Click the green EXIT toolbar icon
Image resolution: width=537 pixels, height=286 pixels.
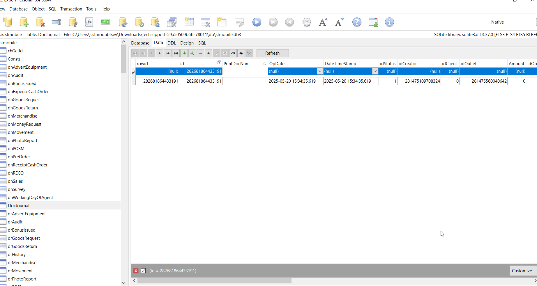coord(105,22)
